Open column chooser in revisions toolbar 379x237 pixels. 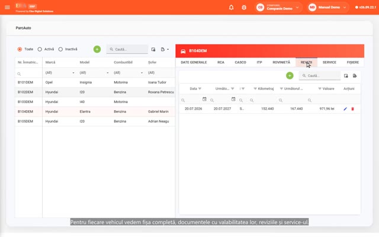point(346,76)
